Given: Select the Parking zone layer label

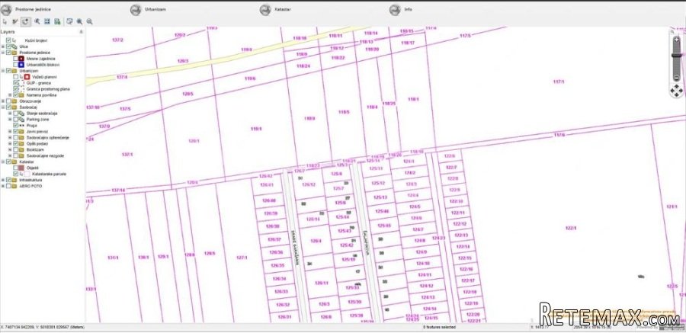Looking at the screenshot, I should tap(36, 119).
